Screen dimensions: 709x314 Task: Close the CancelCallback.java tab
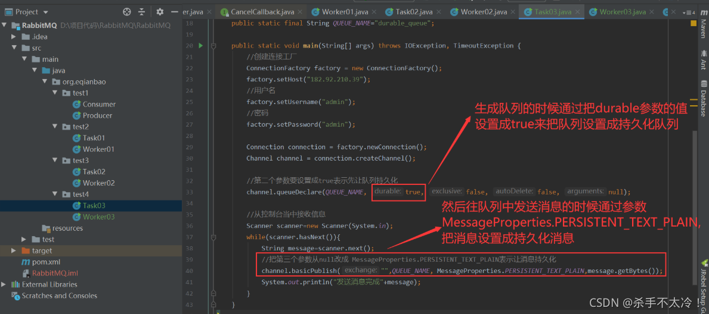tap(301, 12)
